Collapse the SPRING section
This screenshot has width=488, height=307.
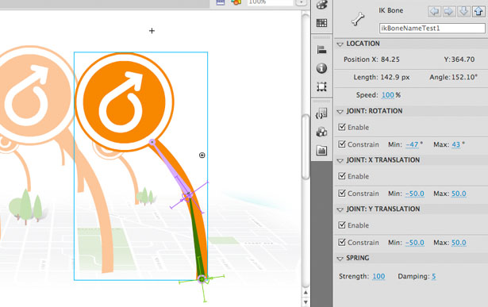click(340, 259)
